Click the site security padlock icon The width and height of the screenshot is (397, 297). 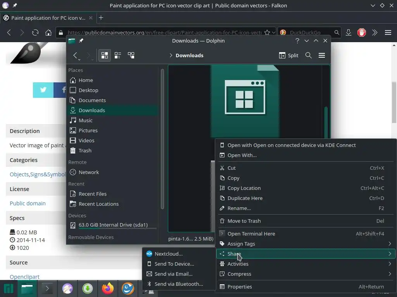[x=61, y=32]
